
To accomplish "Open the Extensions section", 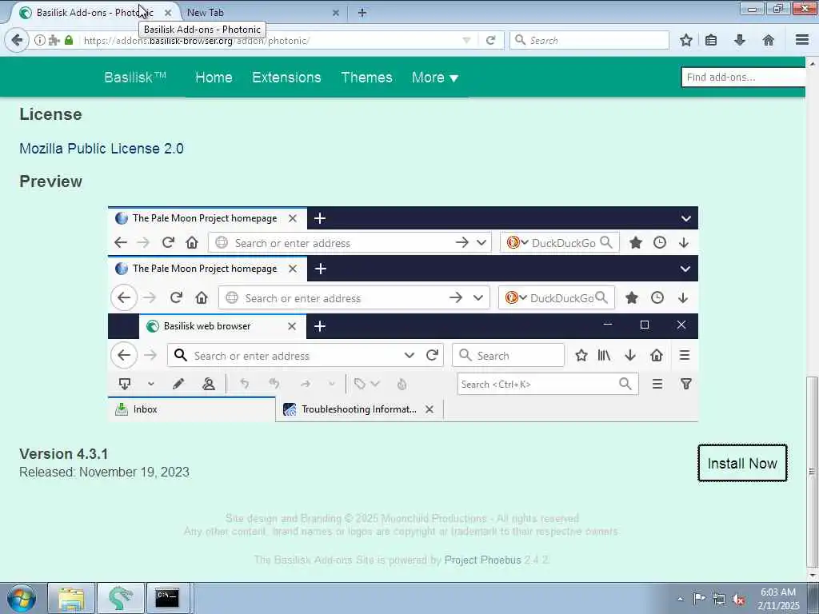I will click(286, 78).
